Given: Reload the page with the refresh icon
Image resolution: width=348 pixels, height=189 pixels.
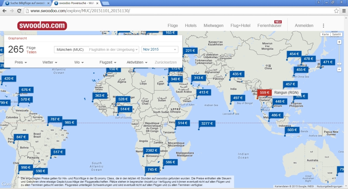Looking at the screenshot, I should click(19, 11).
